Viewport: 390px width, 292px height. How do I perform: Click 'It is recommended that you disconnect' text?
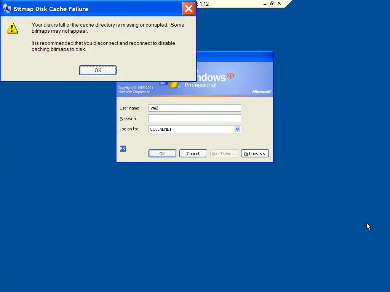click(103, 46)
